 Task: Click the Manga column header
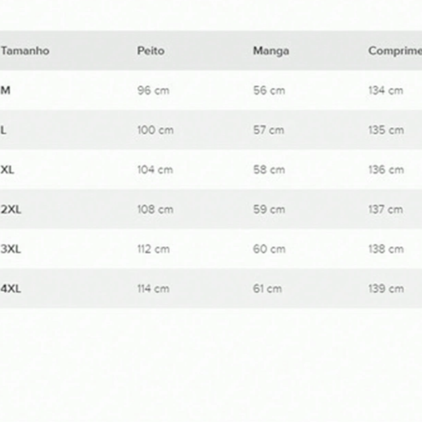pos(271,51)
